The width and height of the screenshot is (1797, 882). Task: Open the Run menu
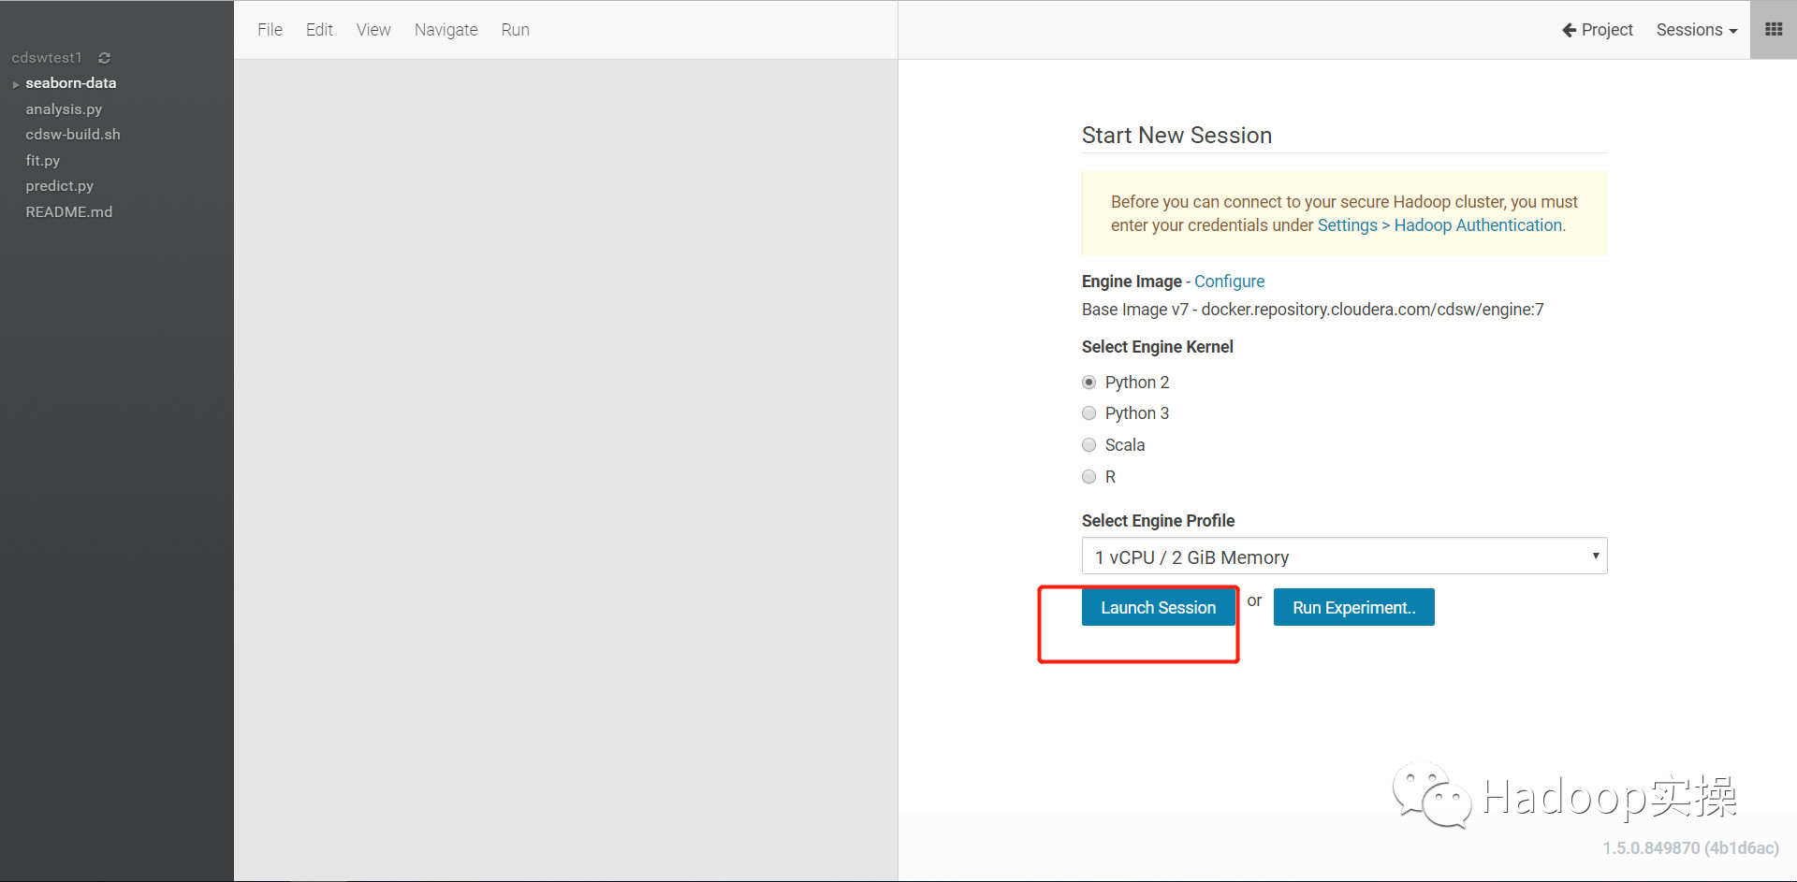(x=515, y=30)
